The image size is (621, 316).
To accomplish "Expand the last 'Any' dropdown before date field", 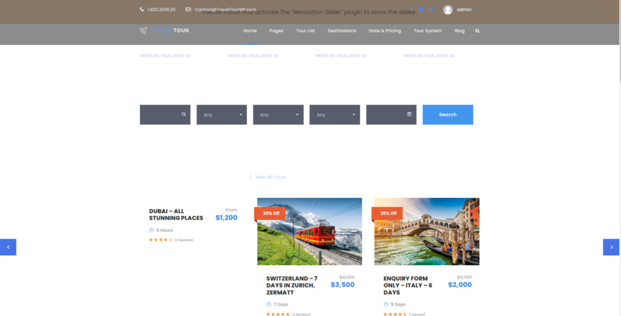I will pyautogui.click(x=334, y=114).
